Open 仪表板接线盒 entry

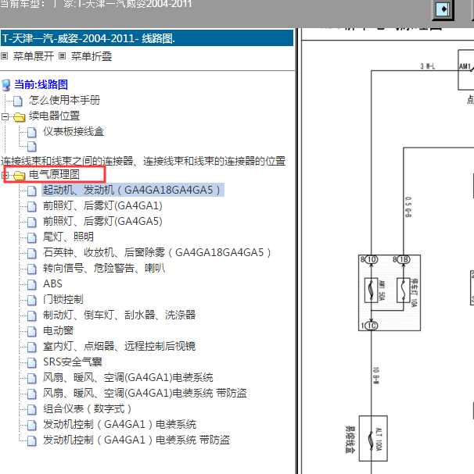74,131
